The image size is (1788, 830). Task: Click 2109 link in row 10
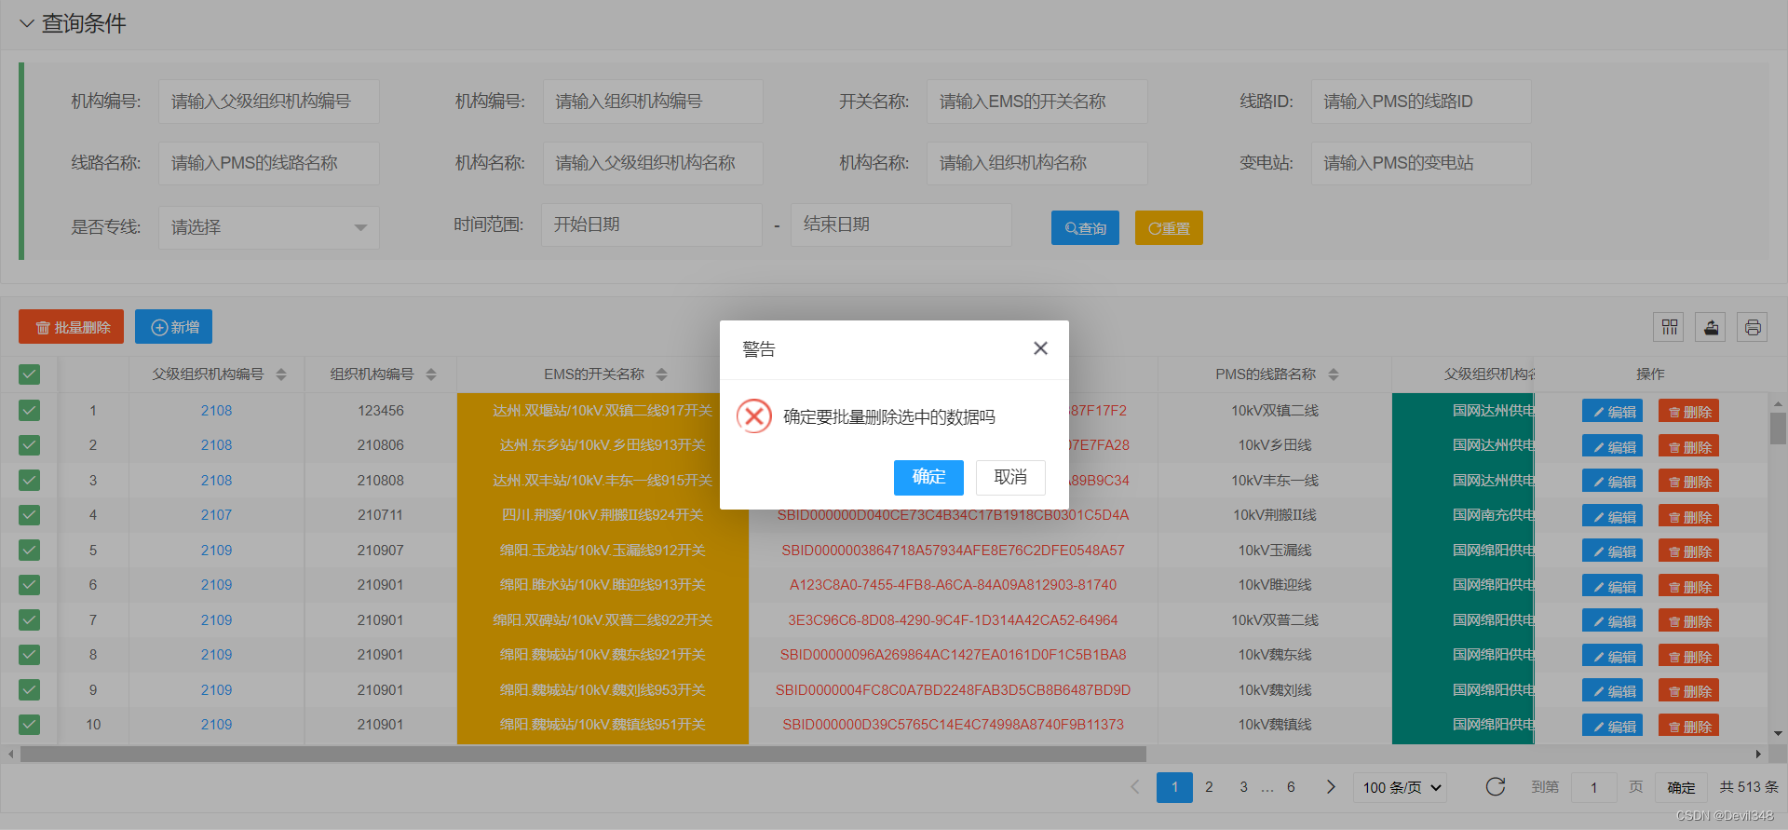click(x=216, y=725)
